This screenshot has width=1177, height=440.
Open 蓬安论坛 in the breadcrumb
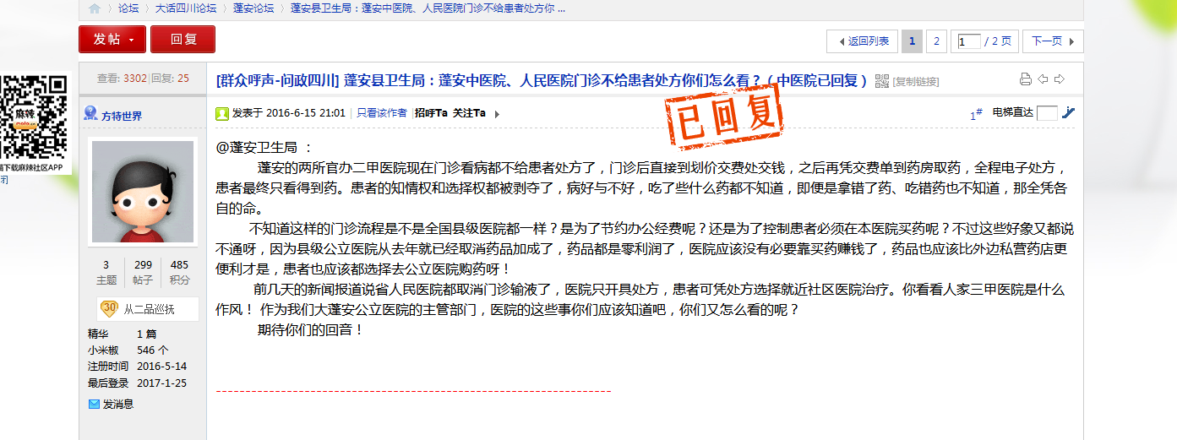coord(253,8)
